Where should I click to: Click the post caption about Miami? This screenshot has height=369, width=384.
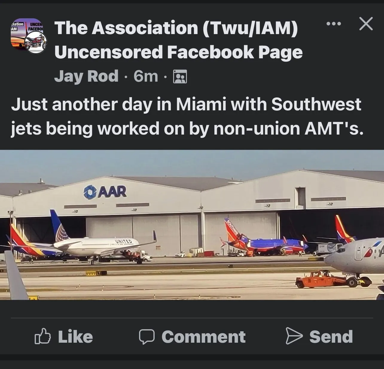(x=187, y=116)
